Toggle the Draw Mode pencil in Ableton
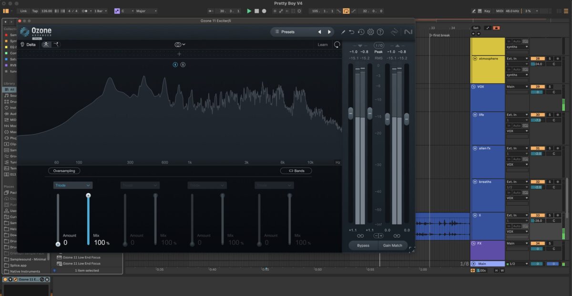The height and width of the screenshot is (296, 572). 473,11
